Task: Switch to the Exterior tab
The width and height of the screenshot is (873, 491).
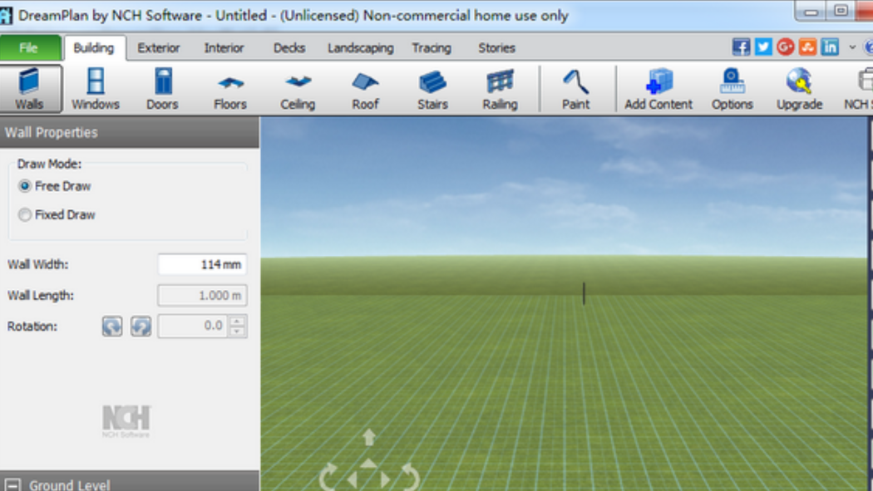Action: 159,48
